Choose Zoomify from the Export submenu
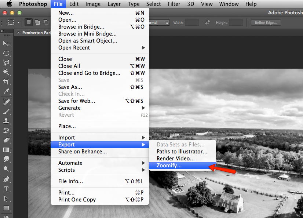This screenshot has height=218, width=303. point(169,166)
